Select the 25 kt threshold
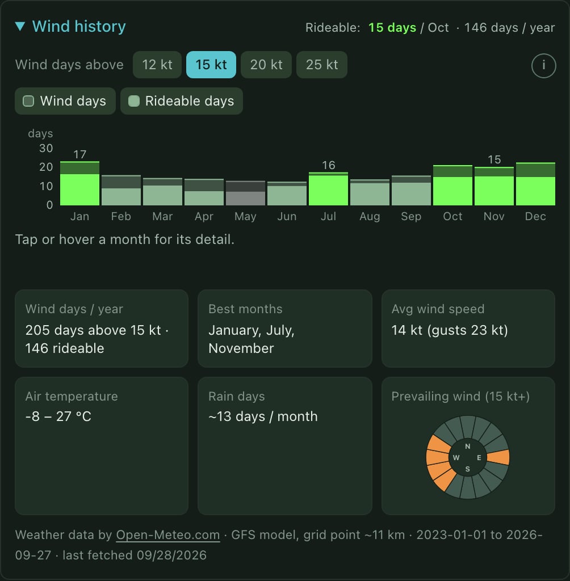Image resolution: width=570 pixels, height=581 pixels. coord(322,65)
